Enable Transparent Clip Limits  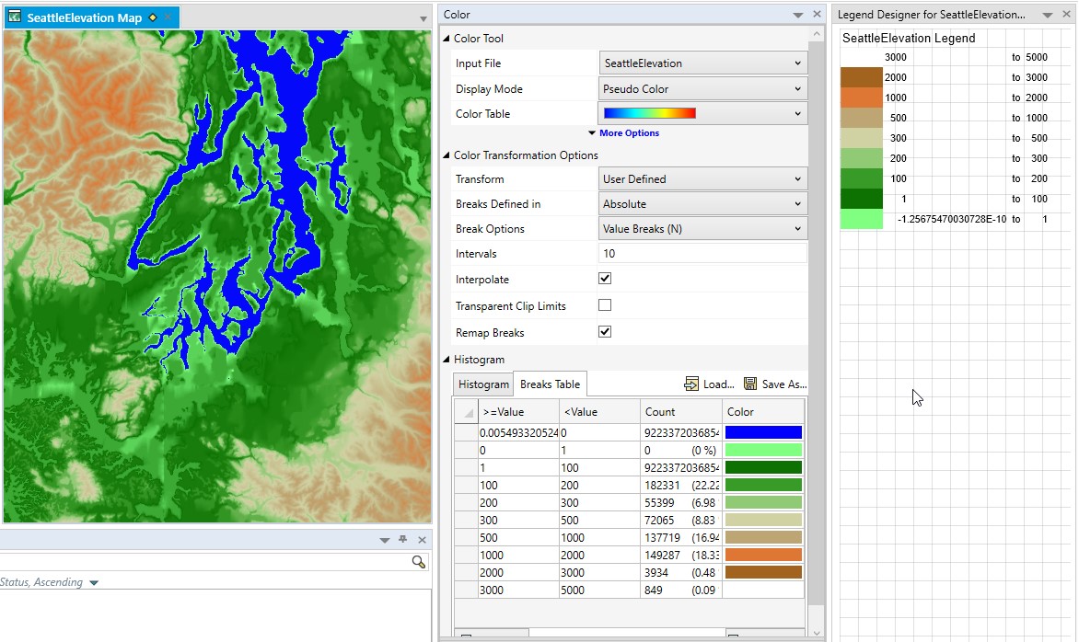coord(605,305)
